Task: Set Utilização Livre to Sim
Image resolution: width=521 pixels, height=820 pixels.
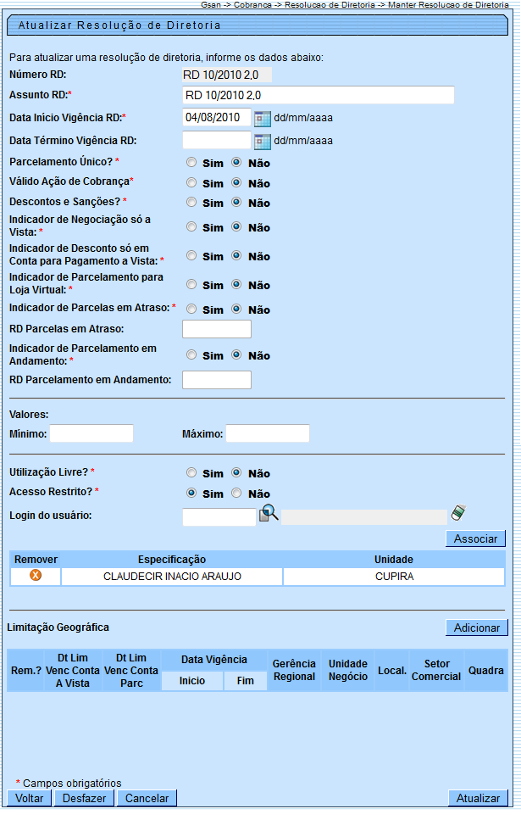Action: (x=191, y=473)
